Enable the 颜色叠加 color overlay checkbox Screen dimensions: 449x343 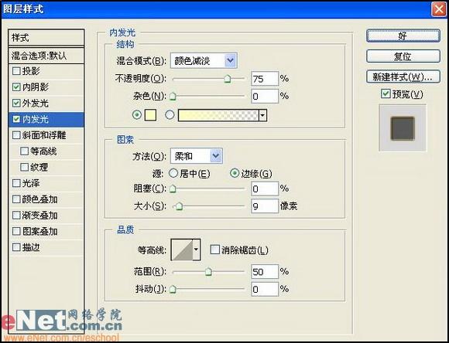click(x=16, y=199)
